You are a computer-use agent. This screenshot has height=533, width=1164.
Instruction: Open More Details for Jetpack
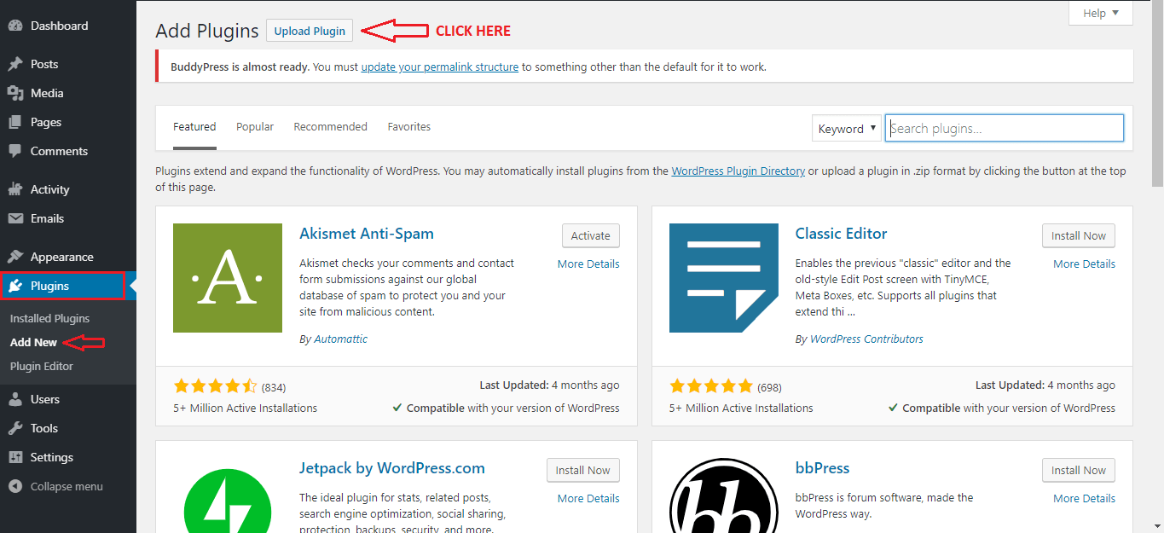[588, 499]
